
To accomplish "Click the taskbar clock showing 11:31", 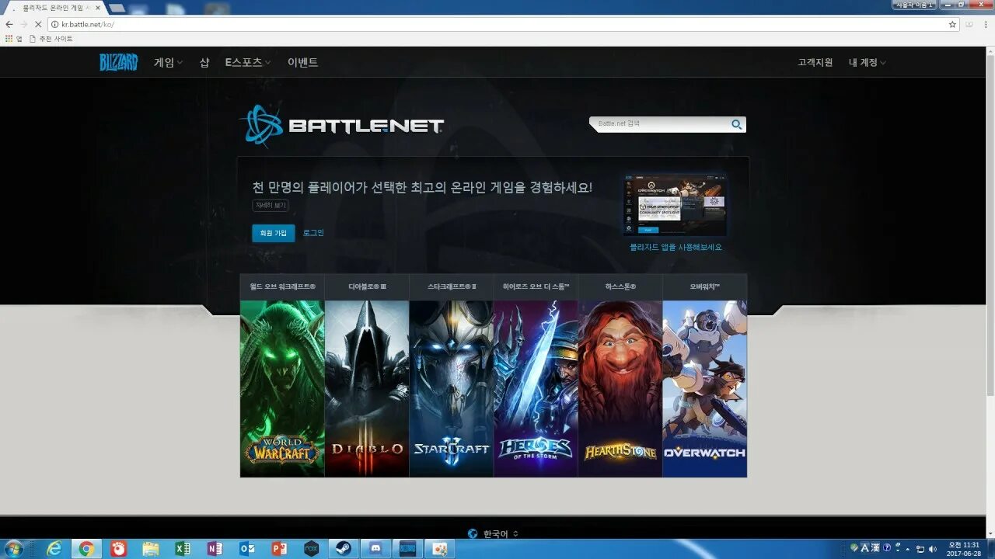I will [x=964, y=549].
